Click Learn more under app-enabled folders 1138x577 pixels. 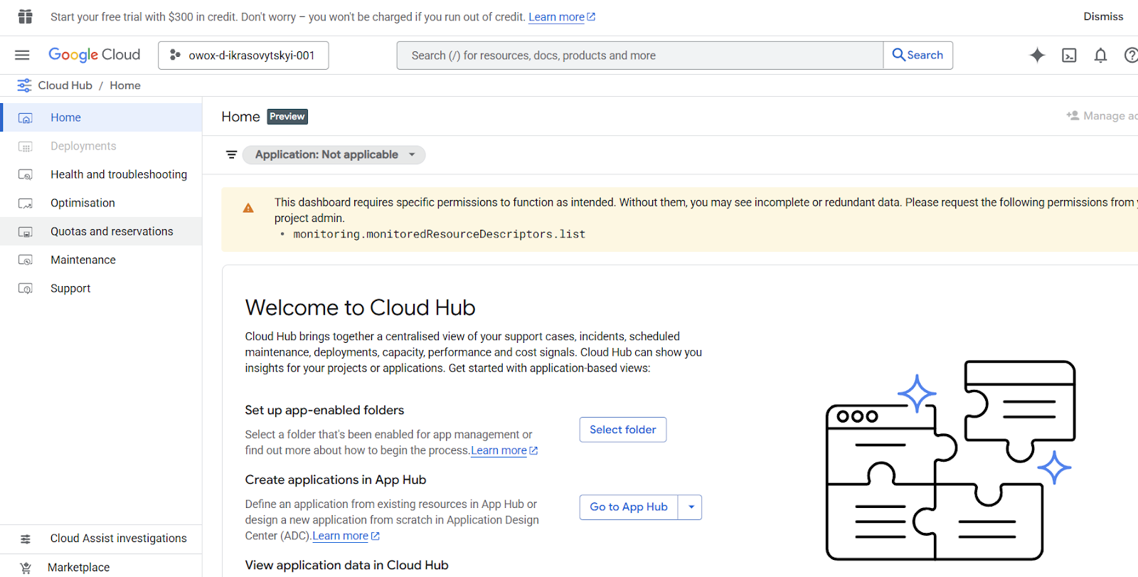[504, 450]
